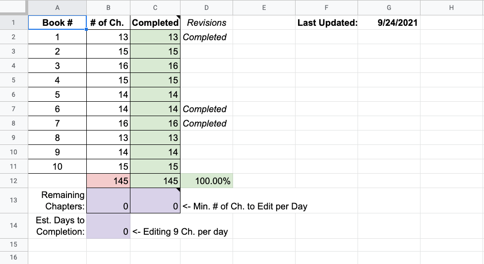484x264 pixels.
Task: Select the row 12 header
Action: (x=13, y=181)
